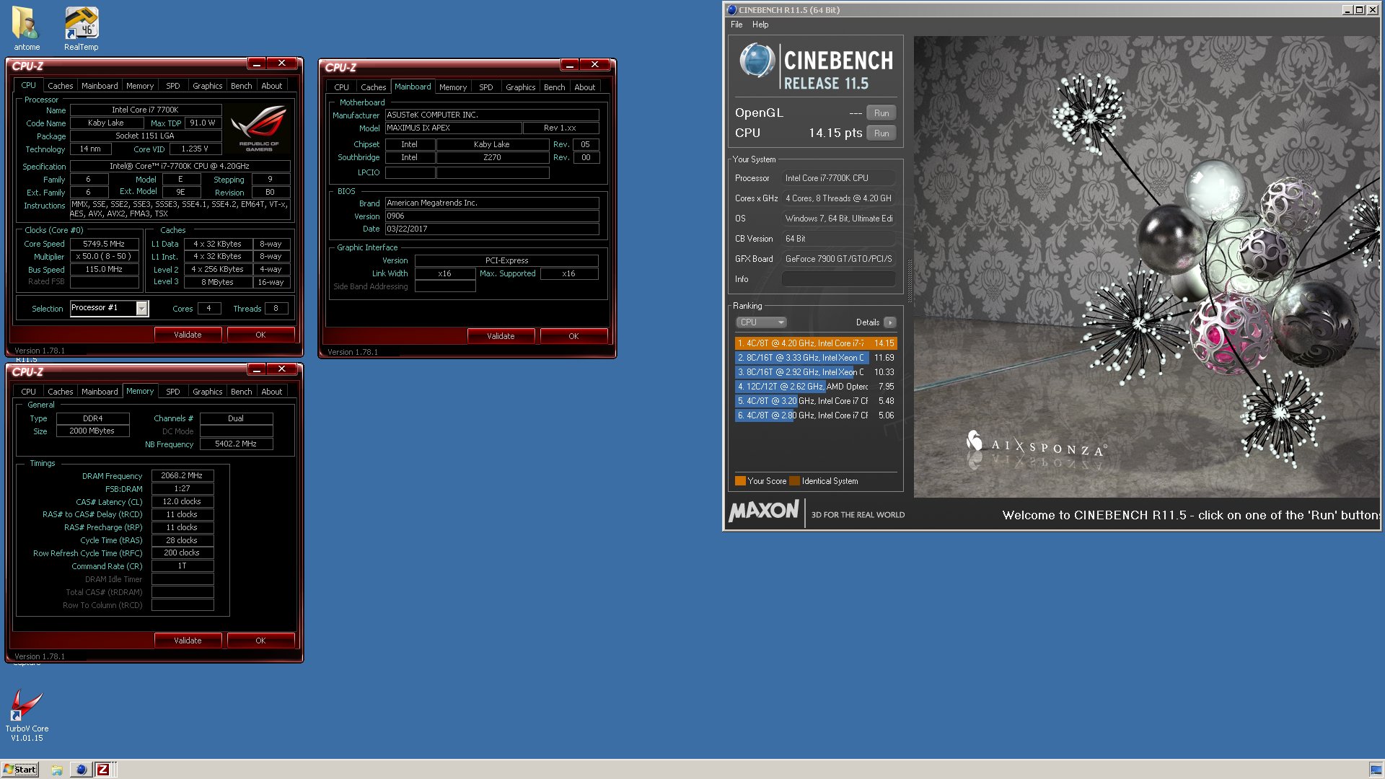1385x779 pixels.
Task: Minimize the CPU-Z Memory window
Action: click(x=257, y=369)
